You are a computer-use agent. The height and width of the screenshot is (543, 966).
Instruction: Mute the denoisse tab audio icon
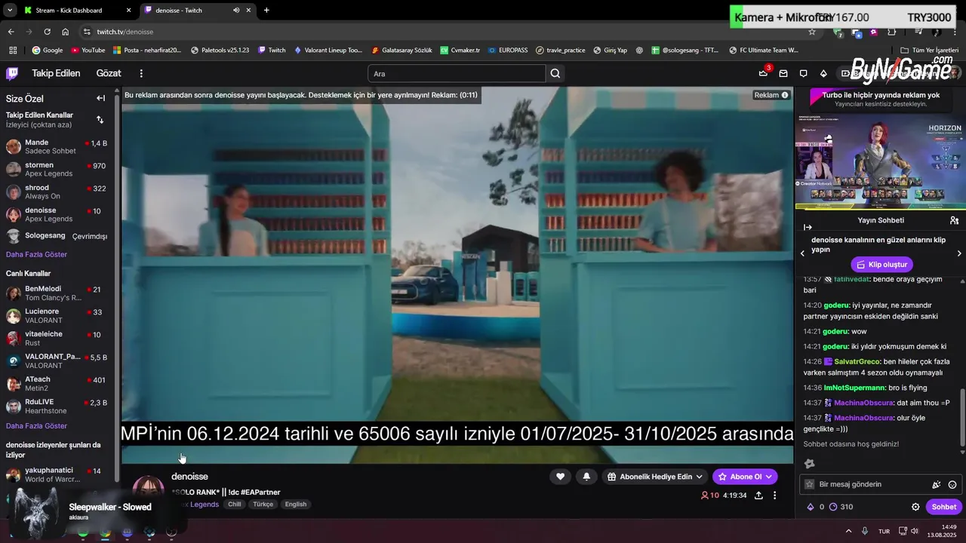point(236,11)
